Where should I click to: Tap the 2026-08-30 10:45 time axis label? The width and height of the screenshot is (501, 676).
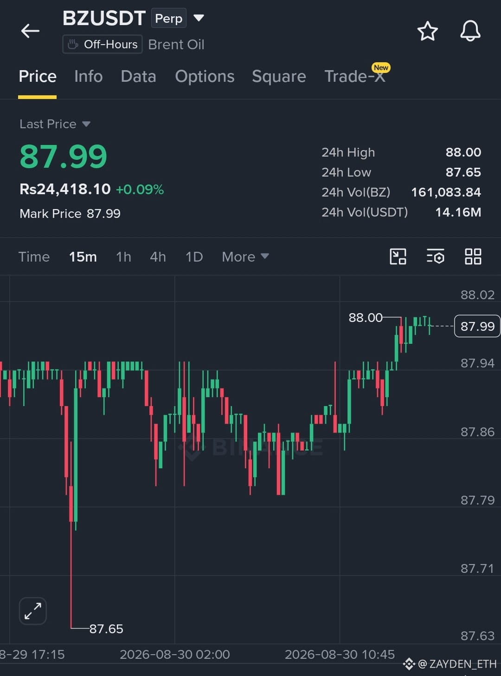pyautogui.click(x=340, y=655)
